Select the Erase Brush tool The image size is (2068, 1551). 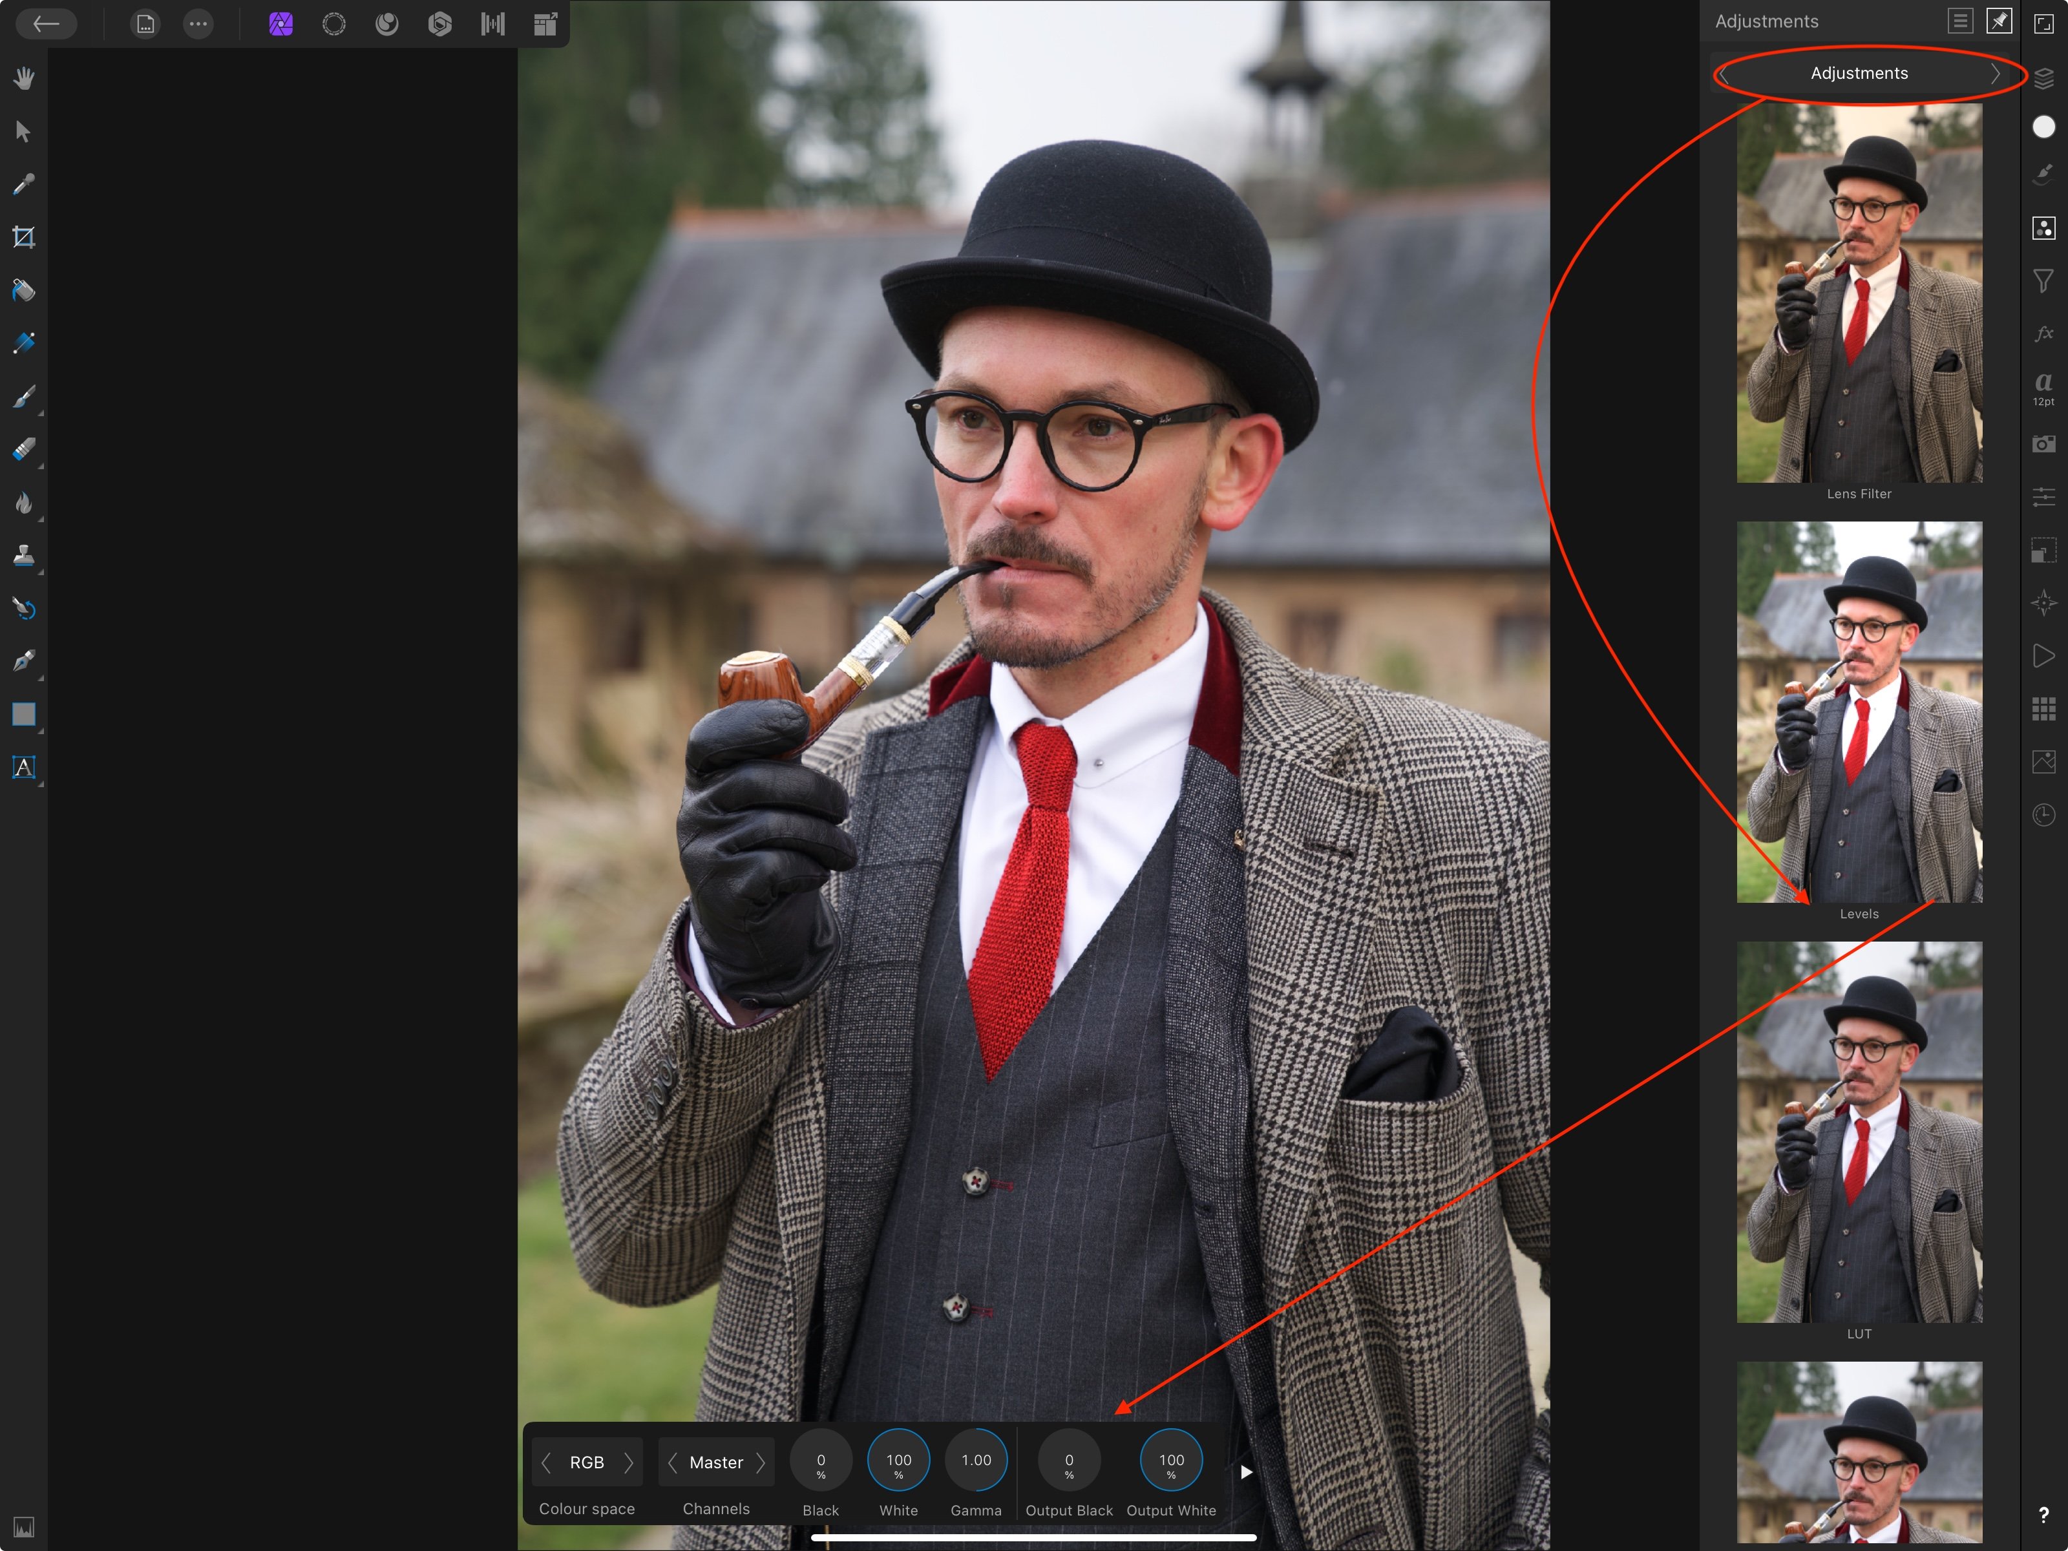point(25,450)
